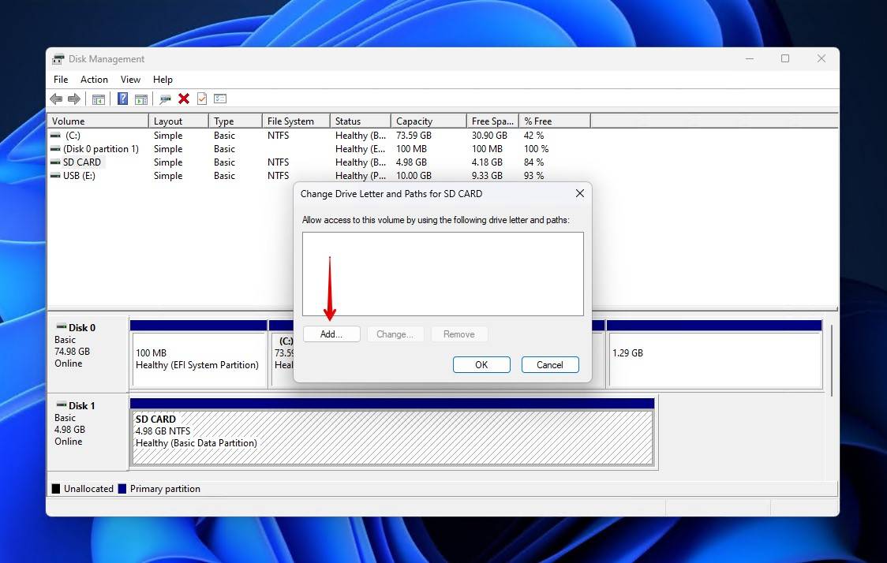The width and height of the screenshot is (887, 563).
Task: Open the Action menu
Action: coord(94,80)
